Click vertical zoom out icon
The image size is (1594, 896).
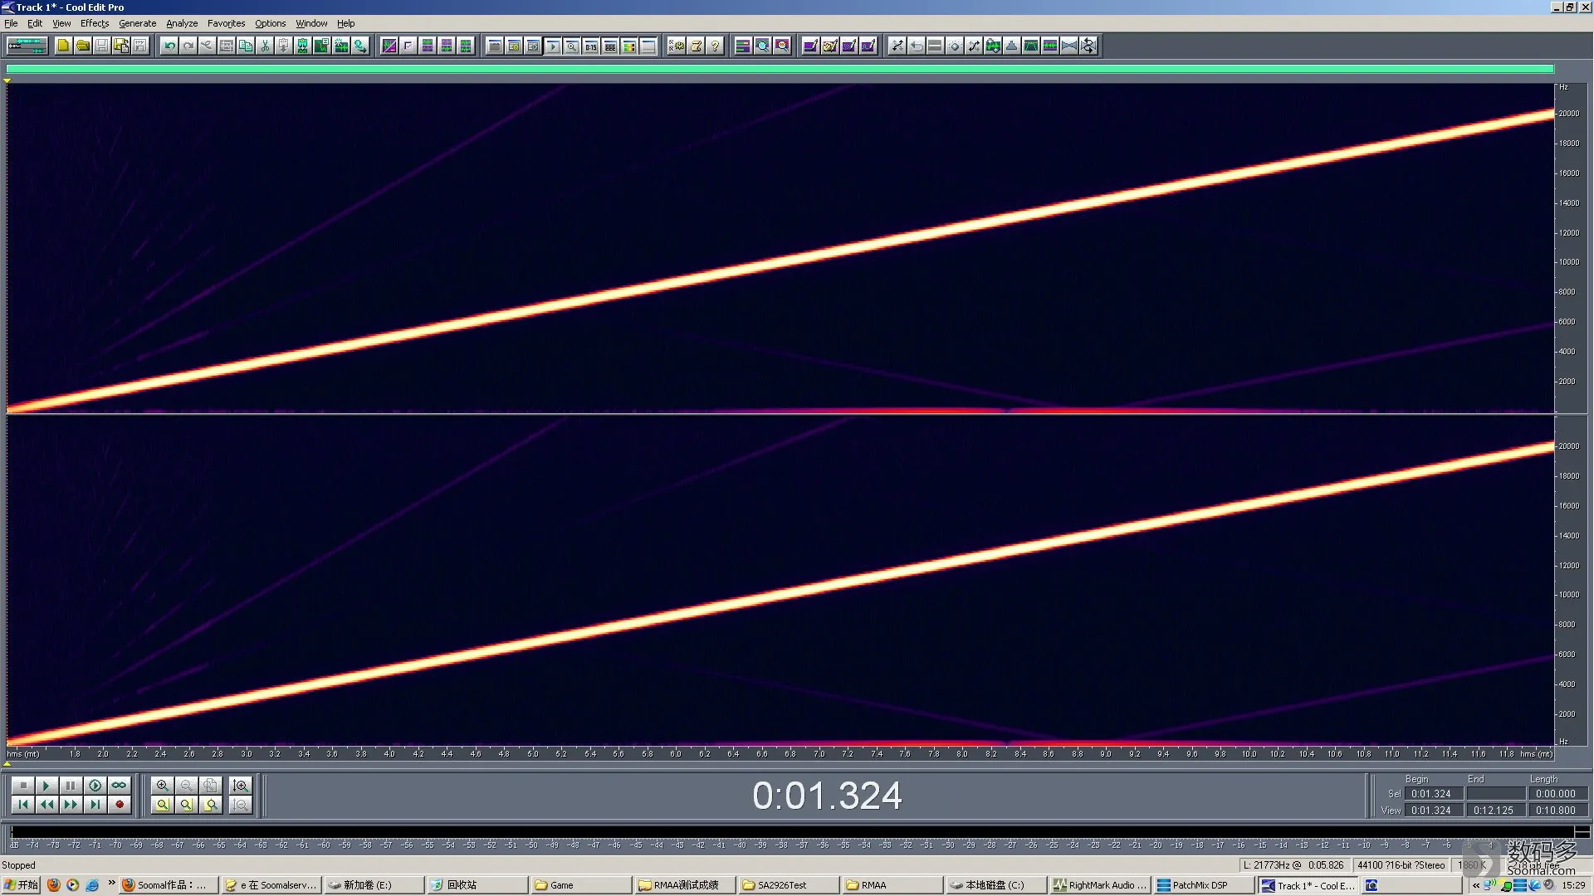(x=241, y=804)
